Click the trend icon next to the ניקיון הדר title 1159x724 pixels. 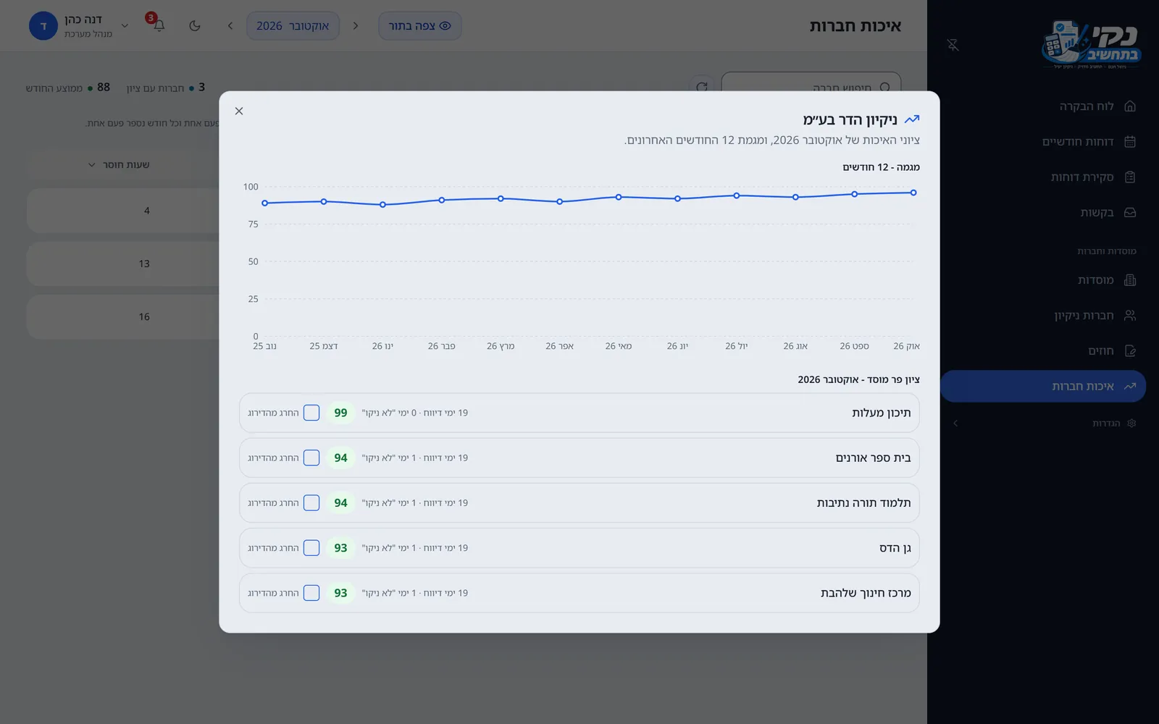point(912,119)
